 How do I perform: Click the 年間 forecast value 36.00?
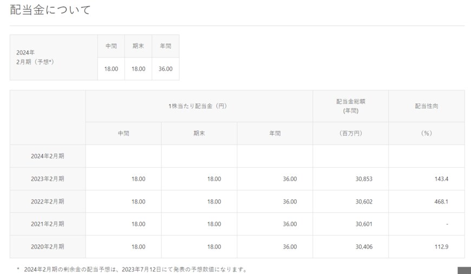165,69
